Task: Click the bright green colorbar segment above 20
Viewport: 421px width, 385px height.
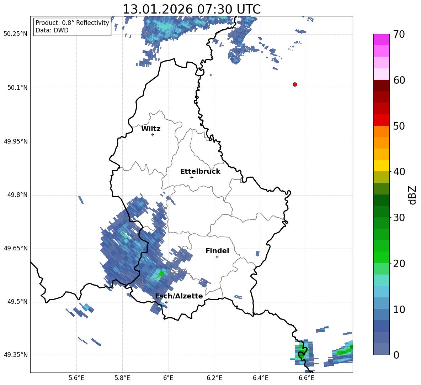Action: tap(381, 257)
